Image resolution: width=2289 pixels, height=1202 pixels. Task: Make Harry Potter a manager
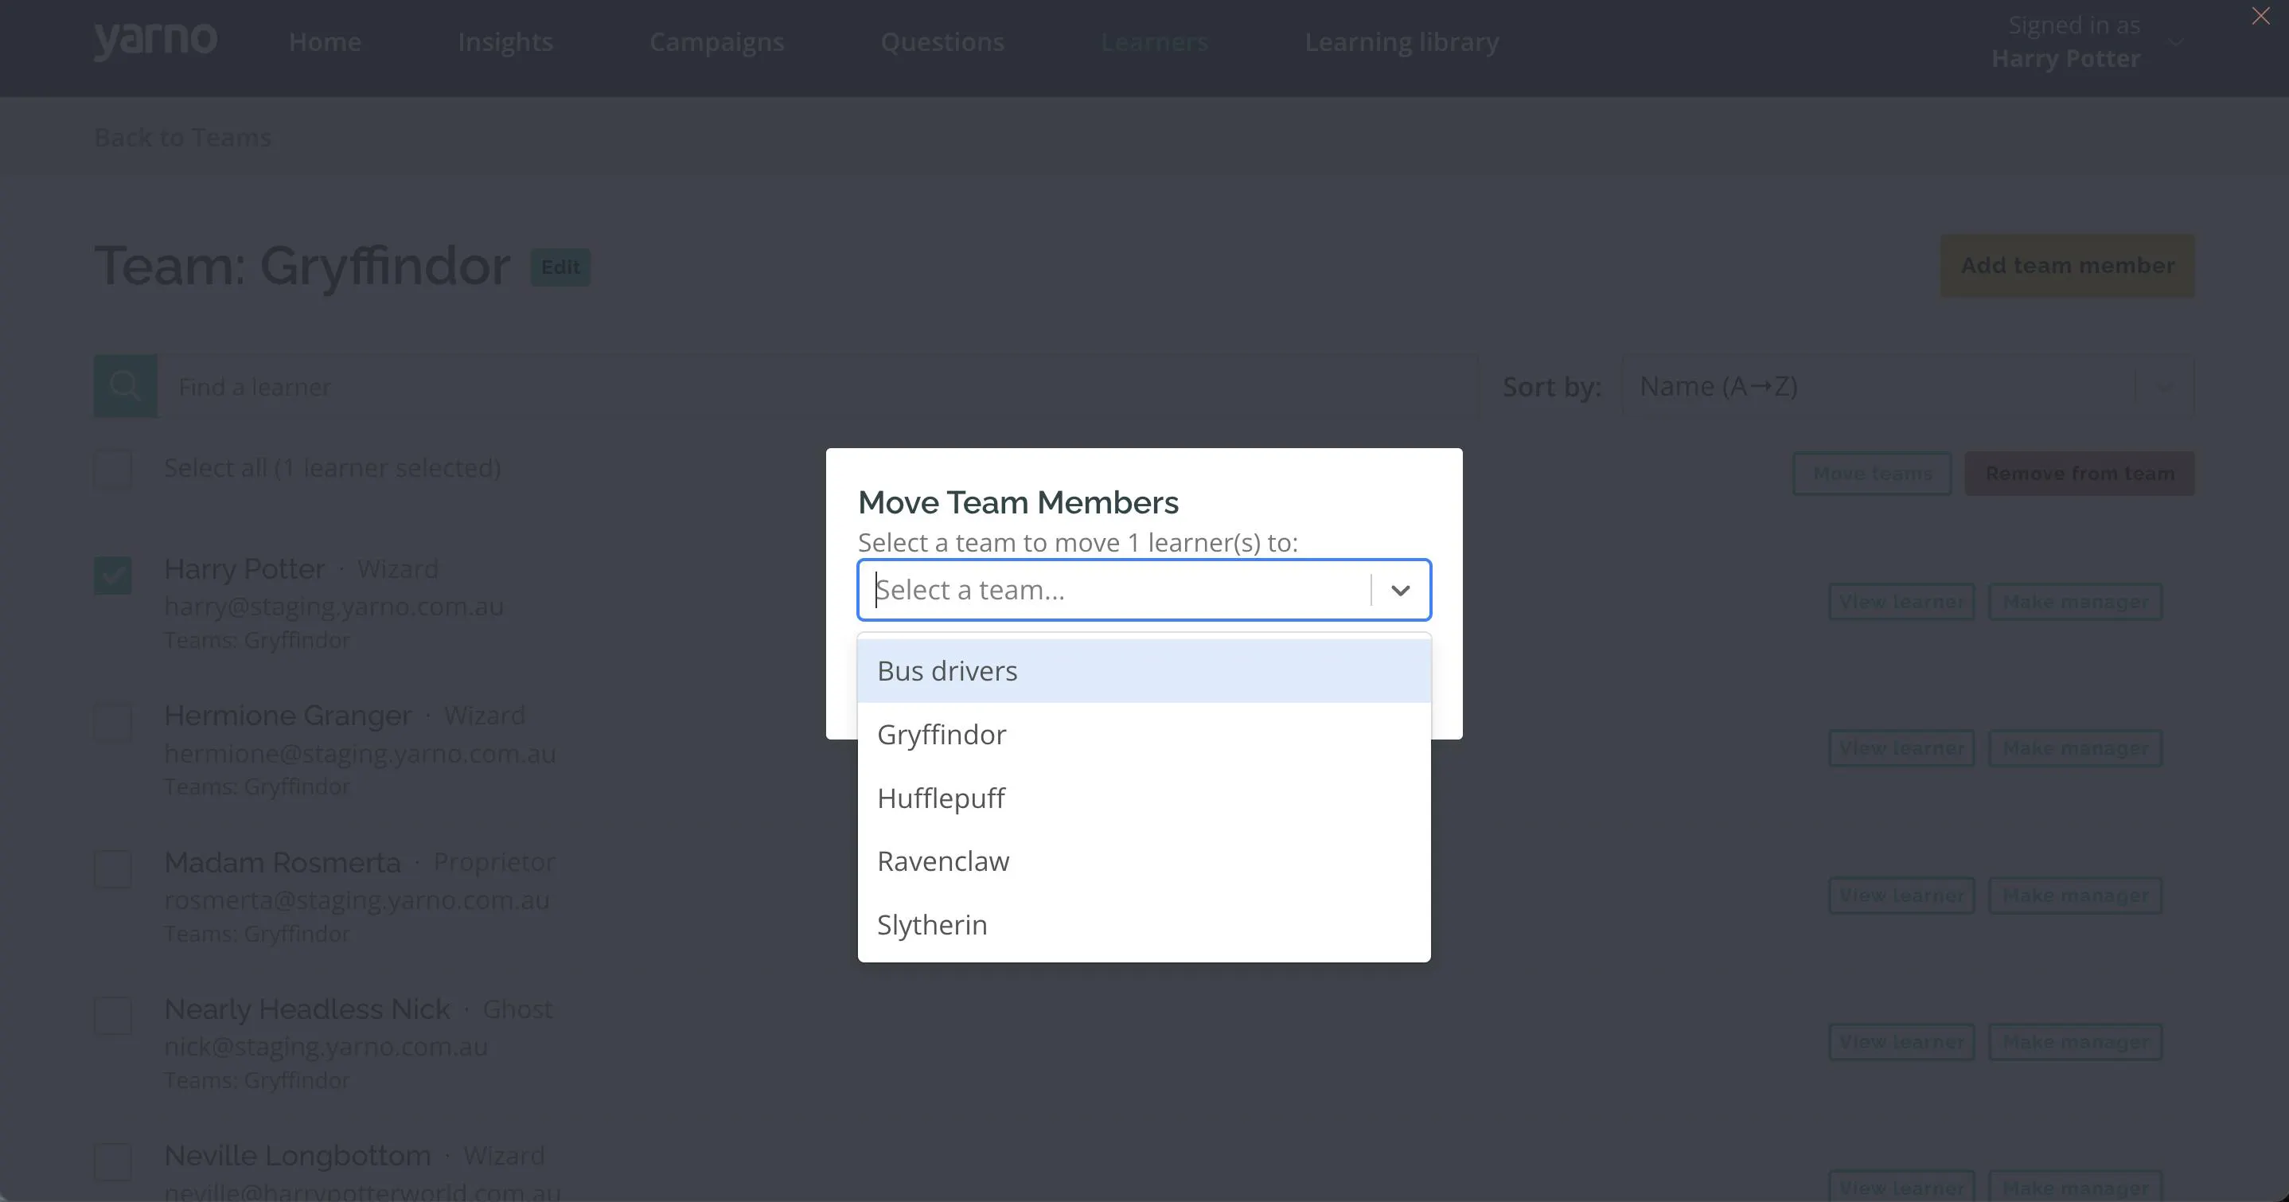pyautogui.click(x=2075, y=602)
